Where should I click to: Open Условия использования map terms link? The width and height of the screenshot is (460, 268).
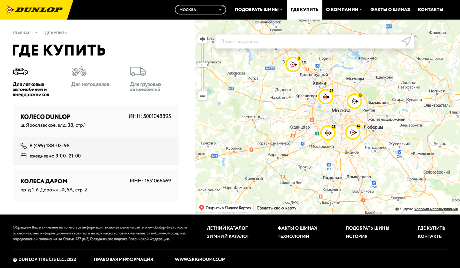point(436,209)
